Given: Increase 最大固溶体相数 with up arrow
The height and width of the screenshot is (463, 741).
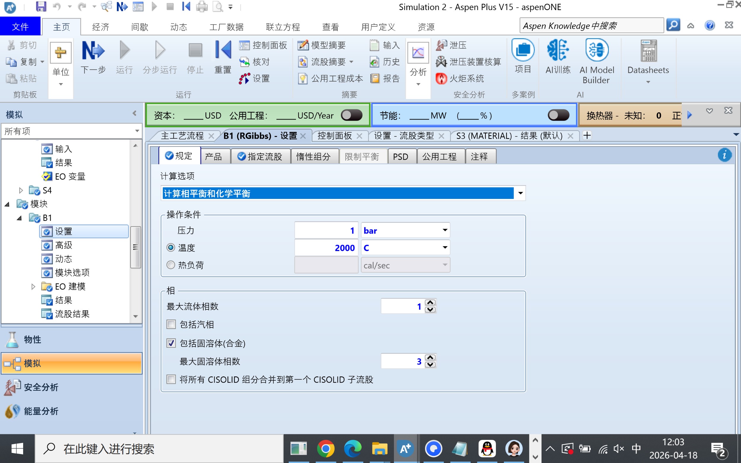Looking at the screenshot, I should [430, 358].
